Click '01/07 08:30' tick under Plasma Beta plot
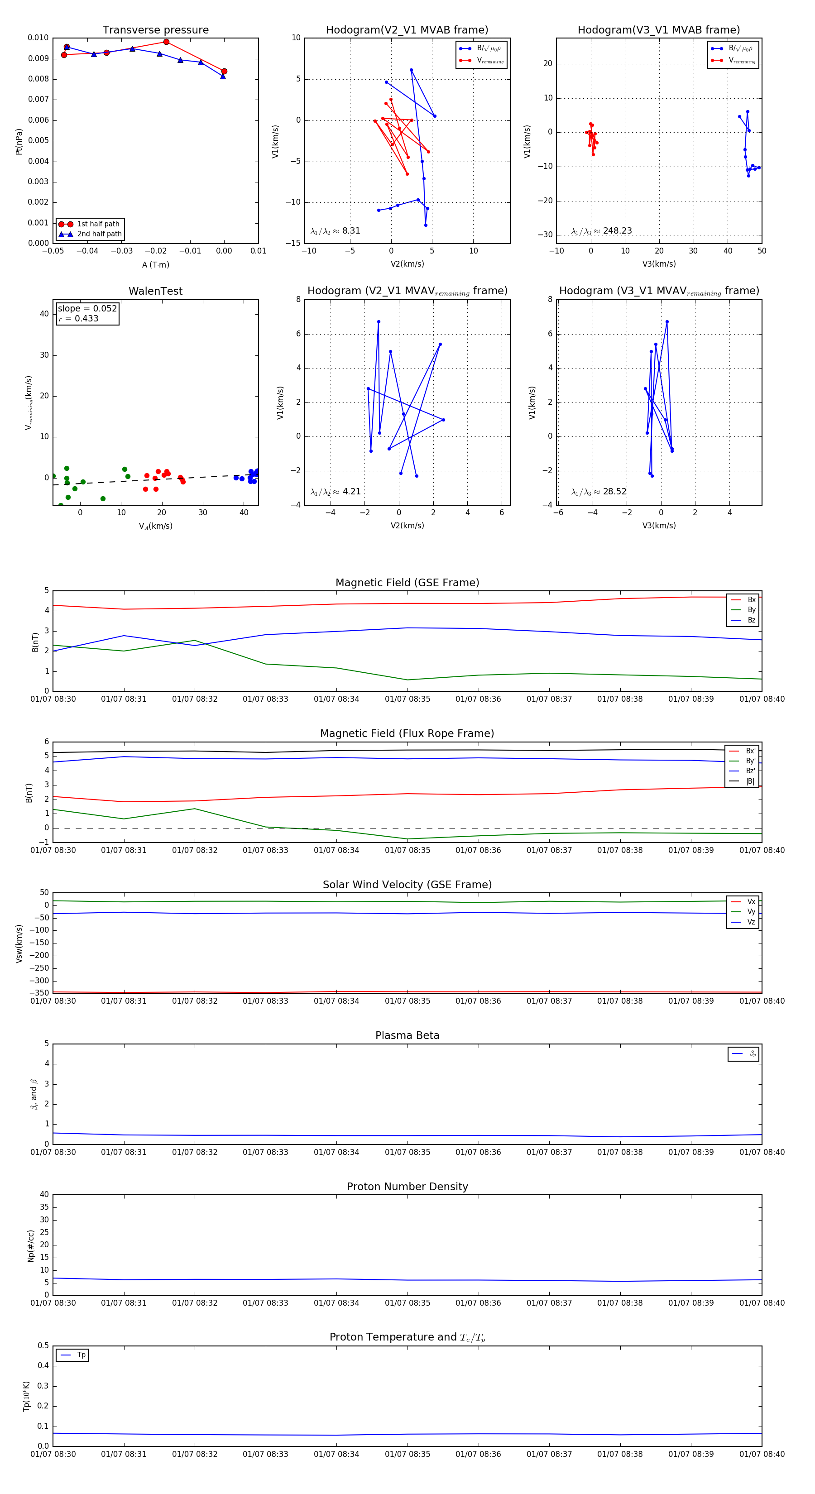Image resolution: width=815 pixels, height=1494 pixels. click(53, 1152)
